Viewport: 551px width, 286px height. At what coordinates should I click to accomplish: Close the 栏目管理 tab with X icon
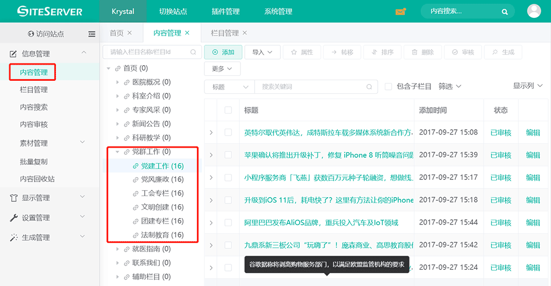(x=245, y=33)
